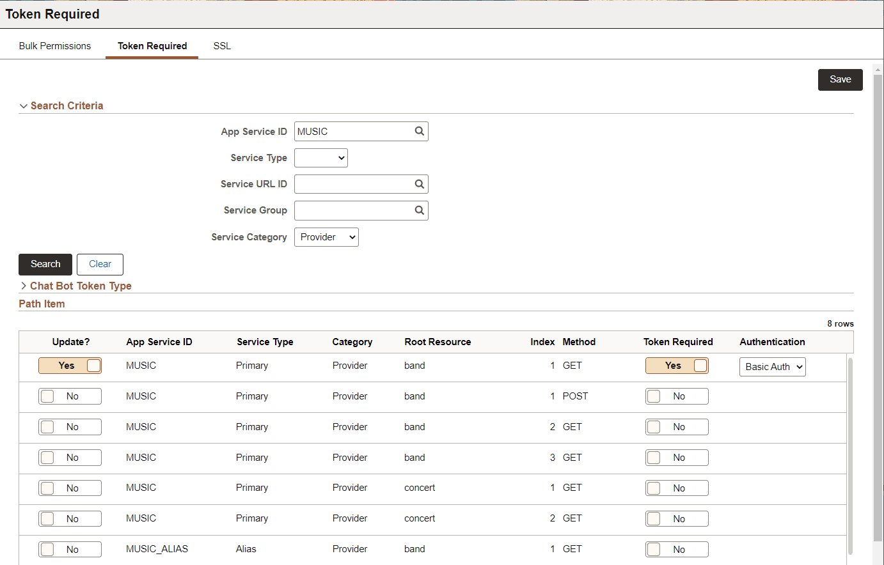Enable Token Required for concert index 2 row
The image size is (884, 565).
click(x=677, y=519)
